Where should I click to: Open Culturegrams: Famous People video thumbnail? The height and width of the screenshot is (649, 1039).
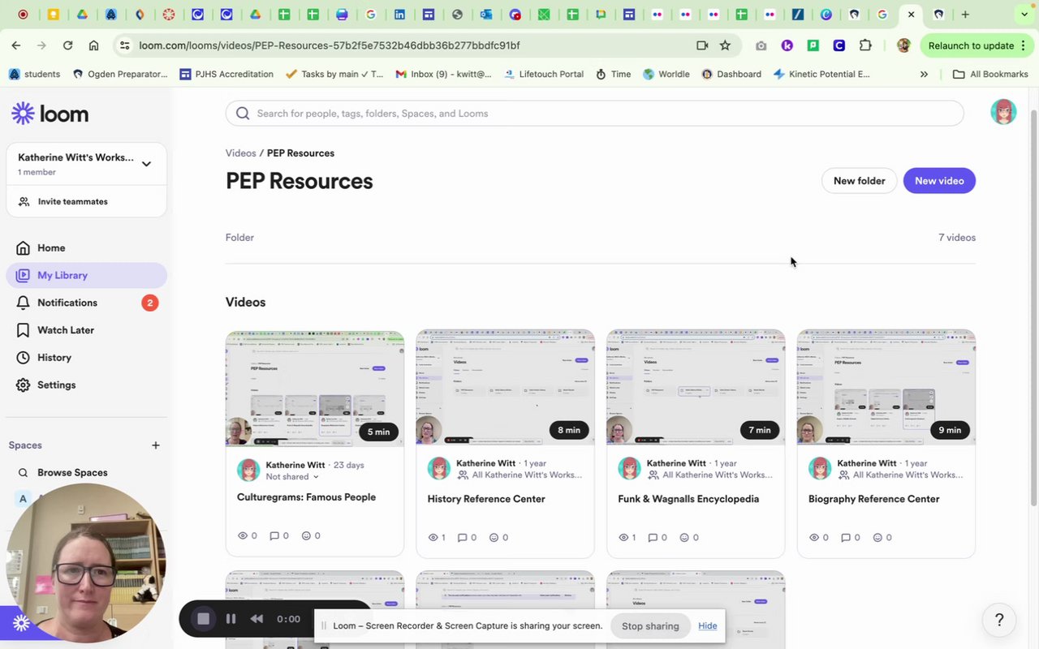point(315,389)
